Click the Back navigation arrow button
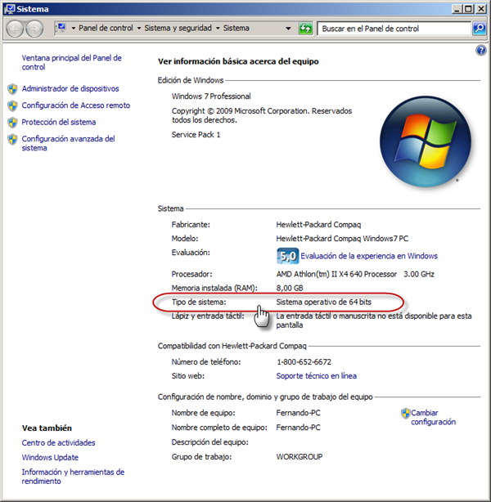The height and width of the screenshot is (502, 491). pos(15,29)
